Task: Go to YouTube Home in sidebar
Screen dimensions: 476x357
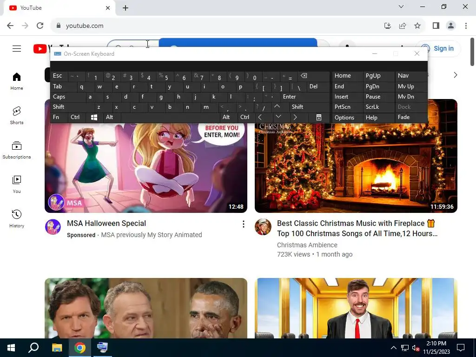Action: pos(17,81)
